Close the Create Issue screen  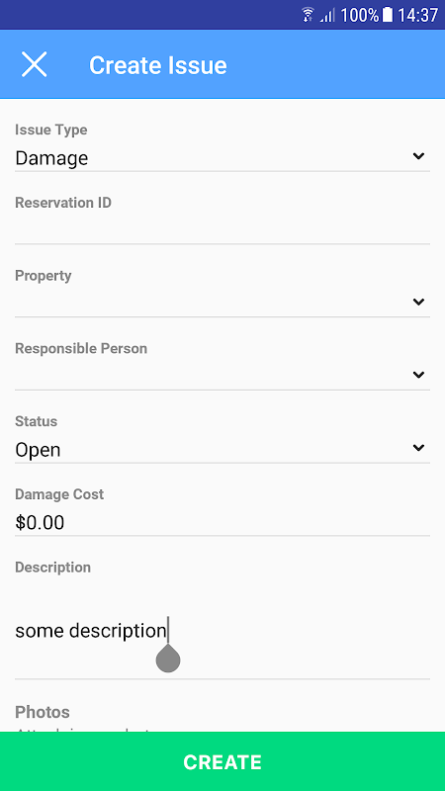click(x=34, y=64)
